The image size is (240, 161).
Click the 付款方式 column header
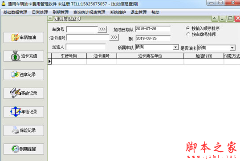(x=232, y=56)
